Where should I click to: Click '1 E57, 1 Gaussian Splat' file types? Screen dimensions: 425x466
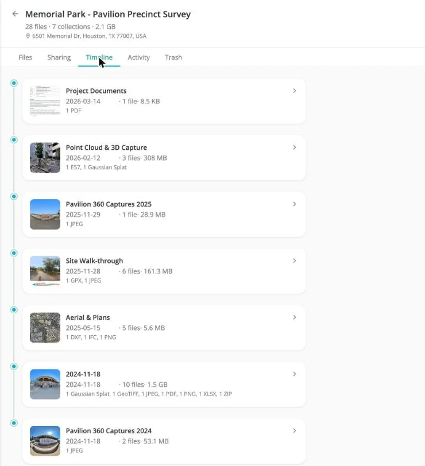[x=96, y=168]
